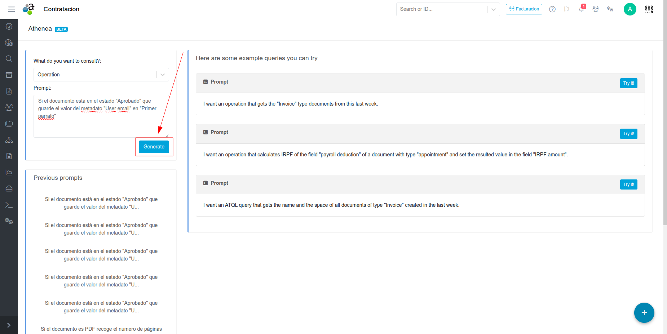Open the help question mark icon
This screenshot has width=667, height=334.
[552, 9]
